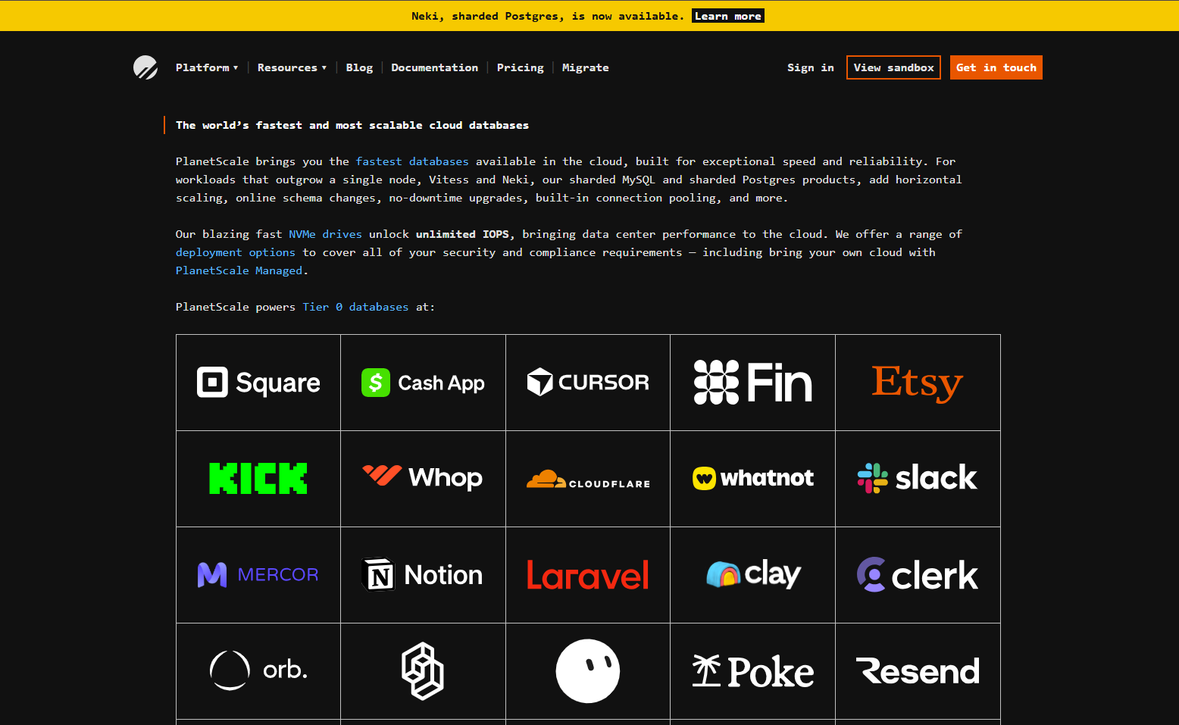
Task: Click the white smiley face circle logo
Action: 588,671
